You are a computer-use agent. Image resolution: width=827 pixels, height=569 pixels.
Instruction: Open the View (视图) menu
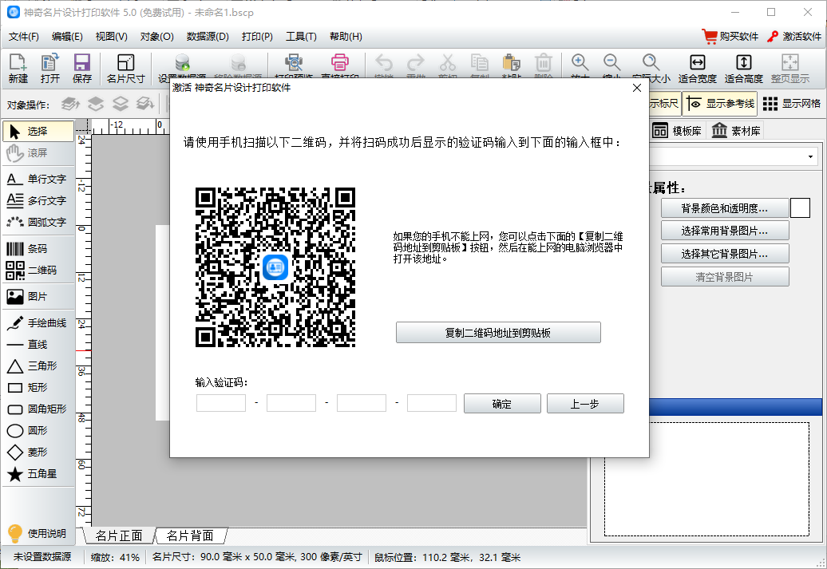pos(111,37)
